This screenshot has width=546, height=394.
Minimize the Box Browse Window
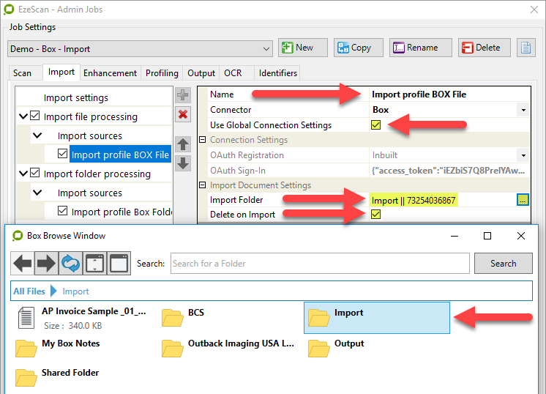pyautogui.click(x=455, y=236)
